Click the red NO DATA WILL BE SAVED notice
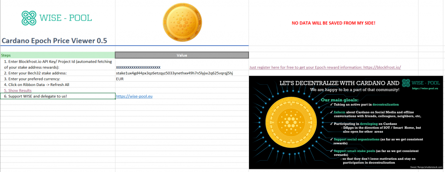Screen dimensions: 445x172 click(x=333, y=23)
